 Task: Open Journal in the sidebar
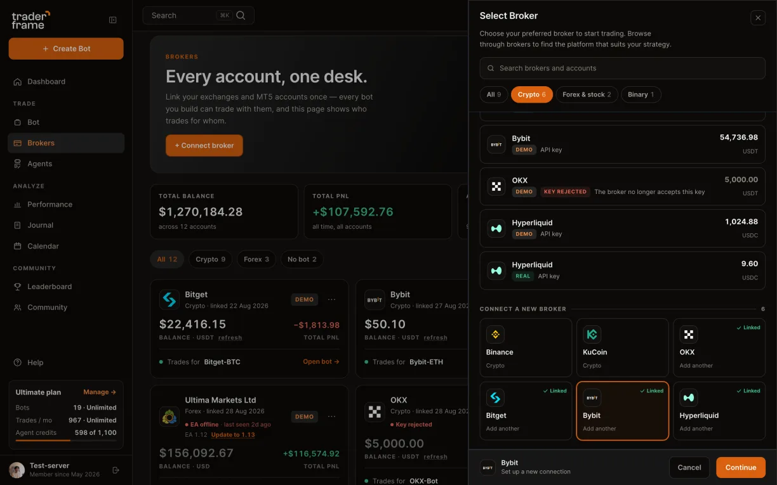(x=66, y=225)
